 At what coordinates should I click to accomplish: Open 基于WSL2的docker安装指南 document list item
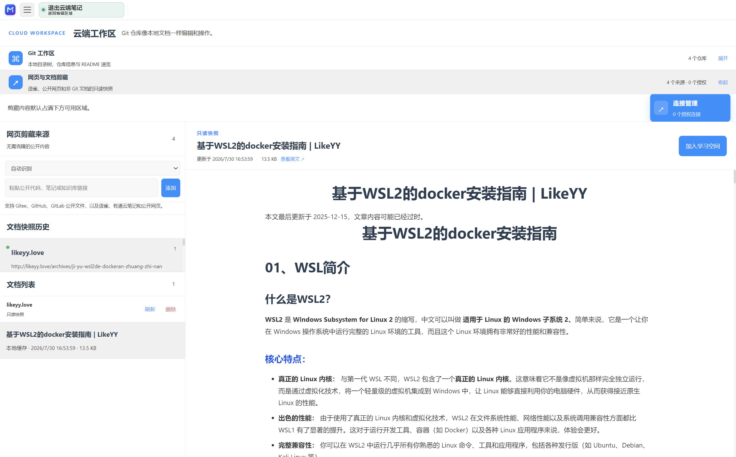coord(93,340)
